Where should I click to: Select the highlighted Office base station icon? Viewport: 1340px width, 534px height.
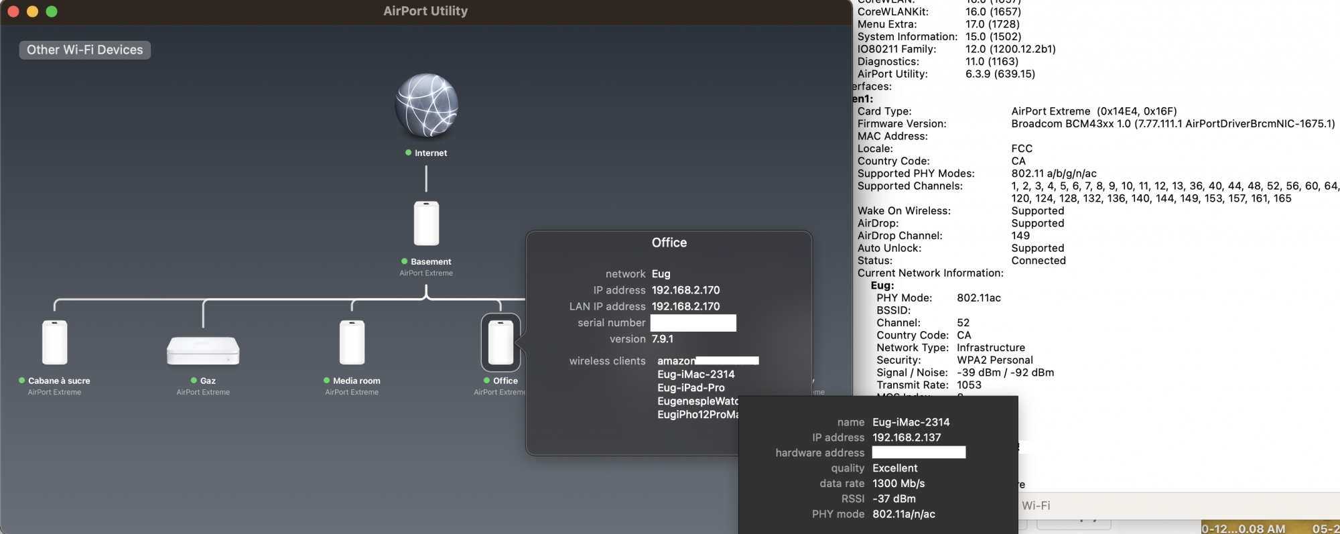(500, 342)
